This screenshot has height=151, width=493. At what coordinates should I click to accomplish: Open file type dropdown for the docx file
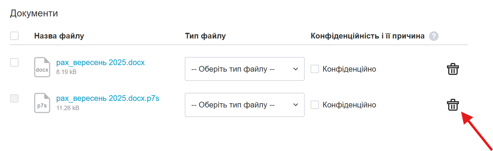(245, 69)
